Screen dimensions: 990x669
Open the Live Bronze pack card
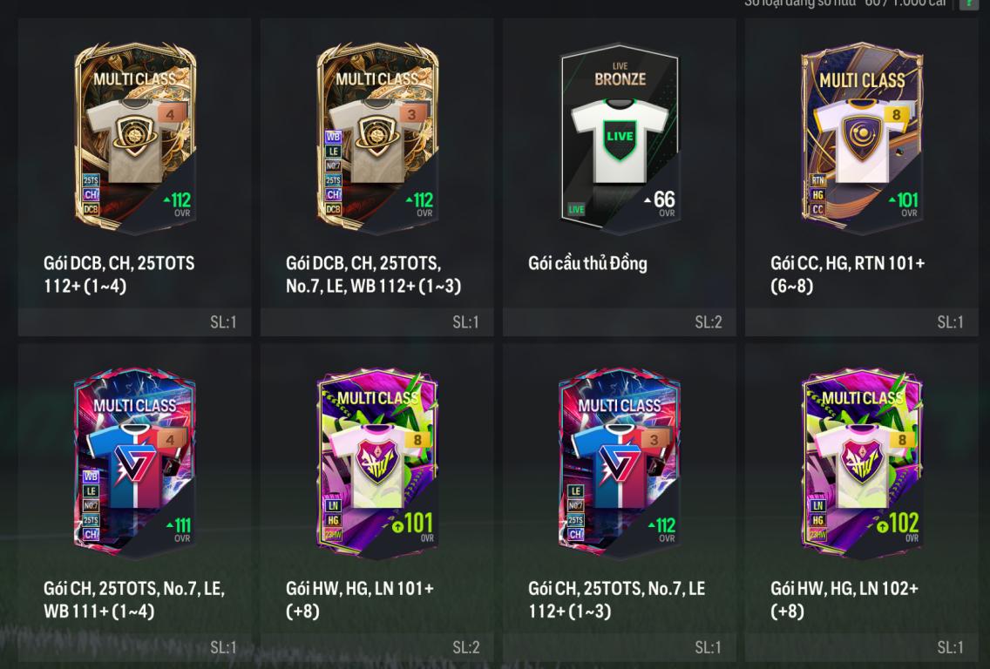620,137
